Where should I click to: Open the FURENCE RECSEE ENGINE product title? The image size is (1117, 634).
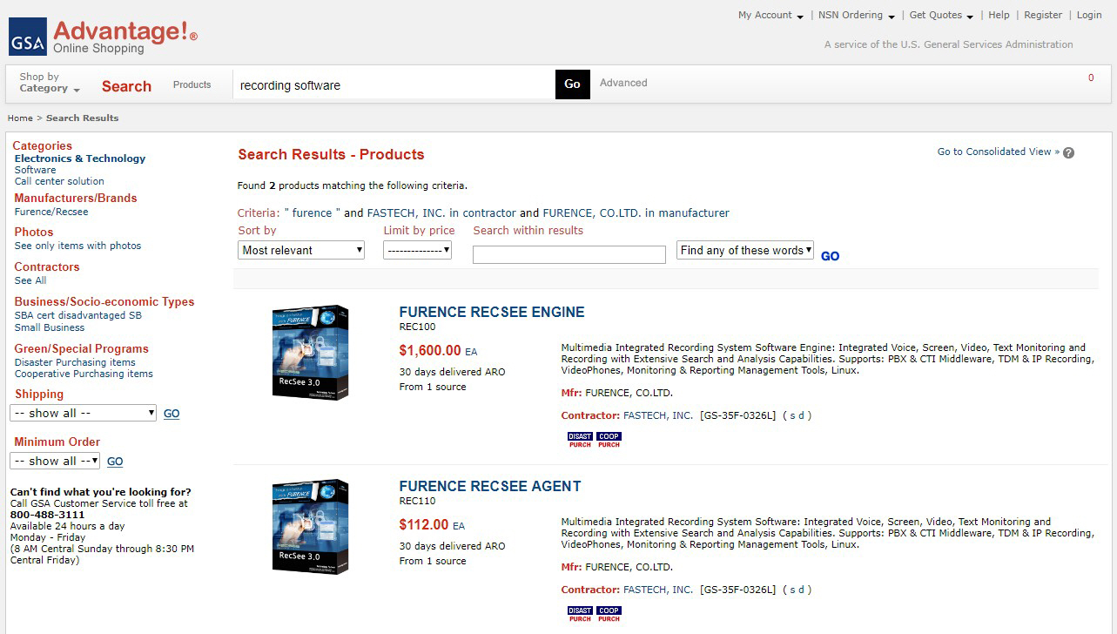(x=492, y=312)
